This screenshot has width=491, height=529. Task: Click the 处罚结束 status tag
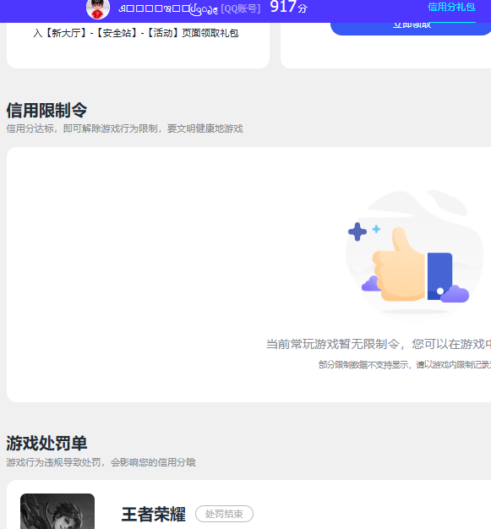tap(224, 514)
